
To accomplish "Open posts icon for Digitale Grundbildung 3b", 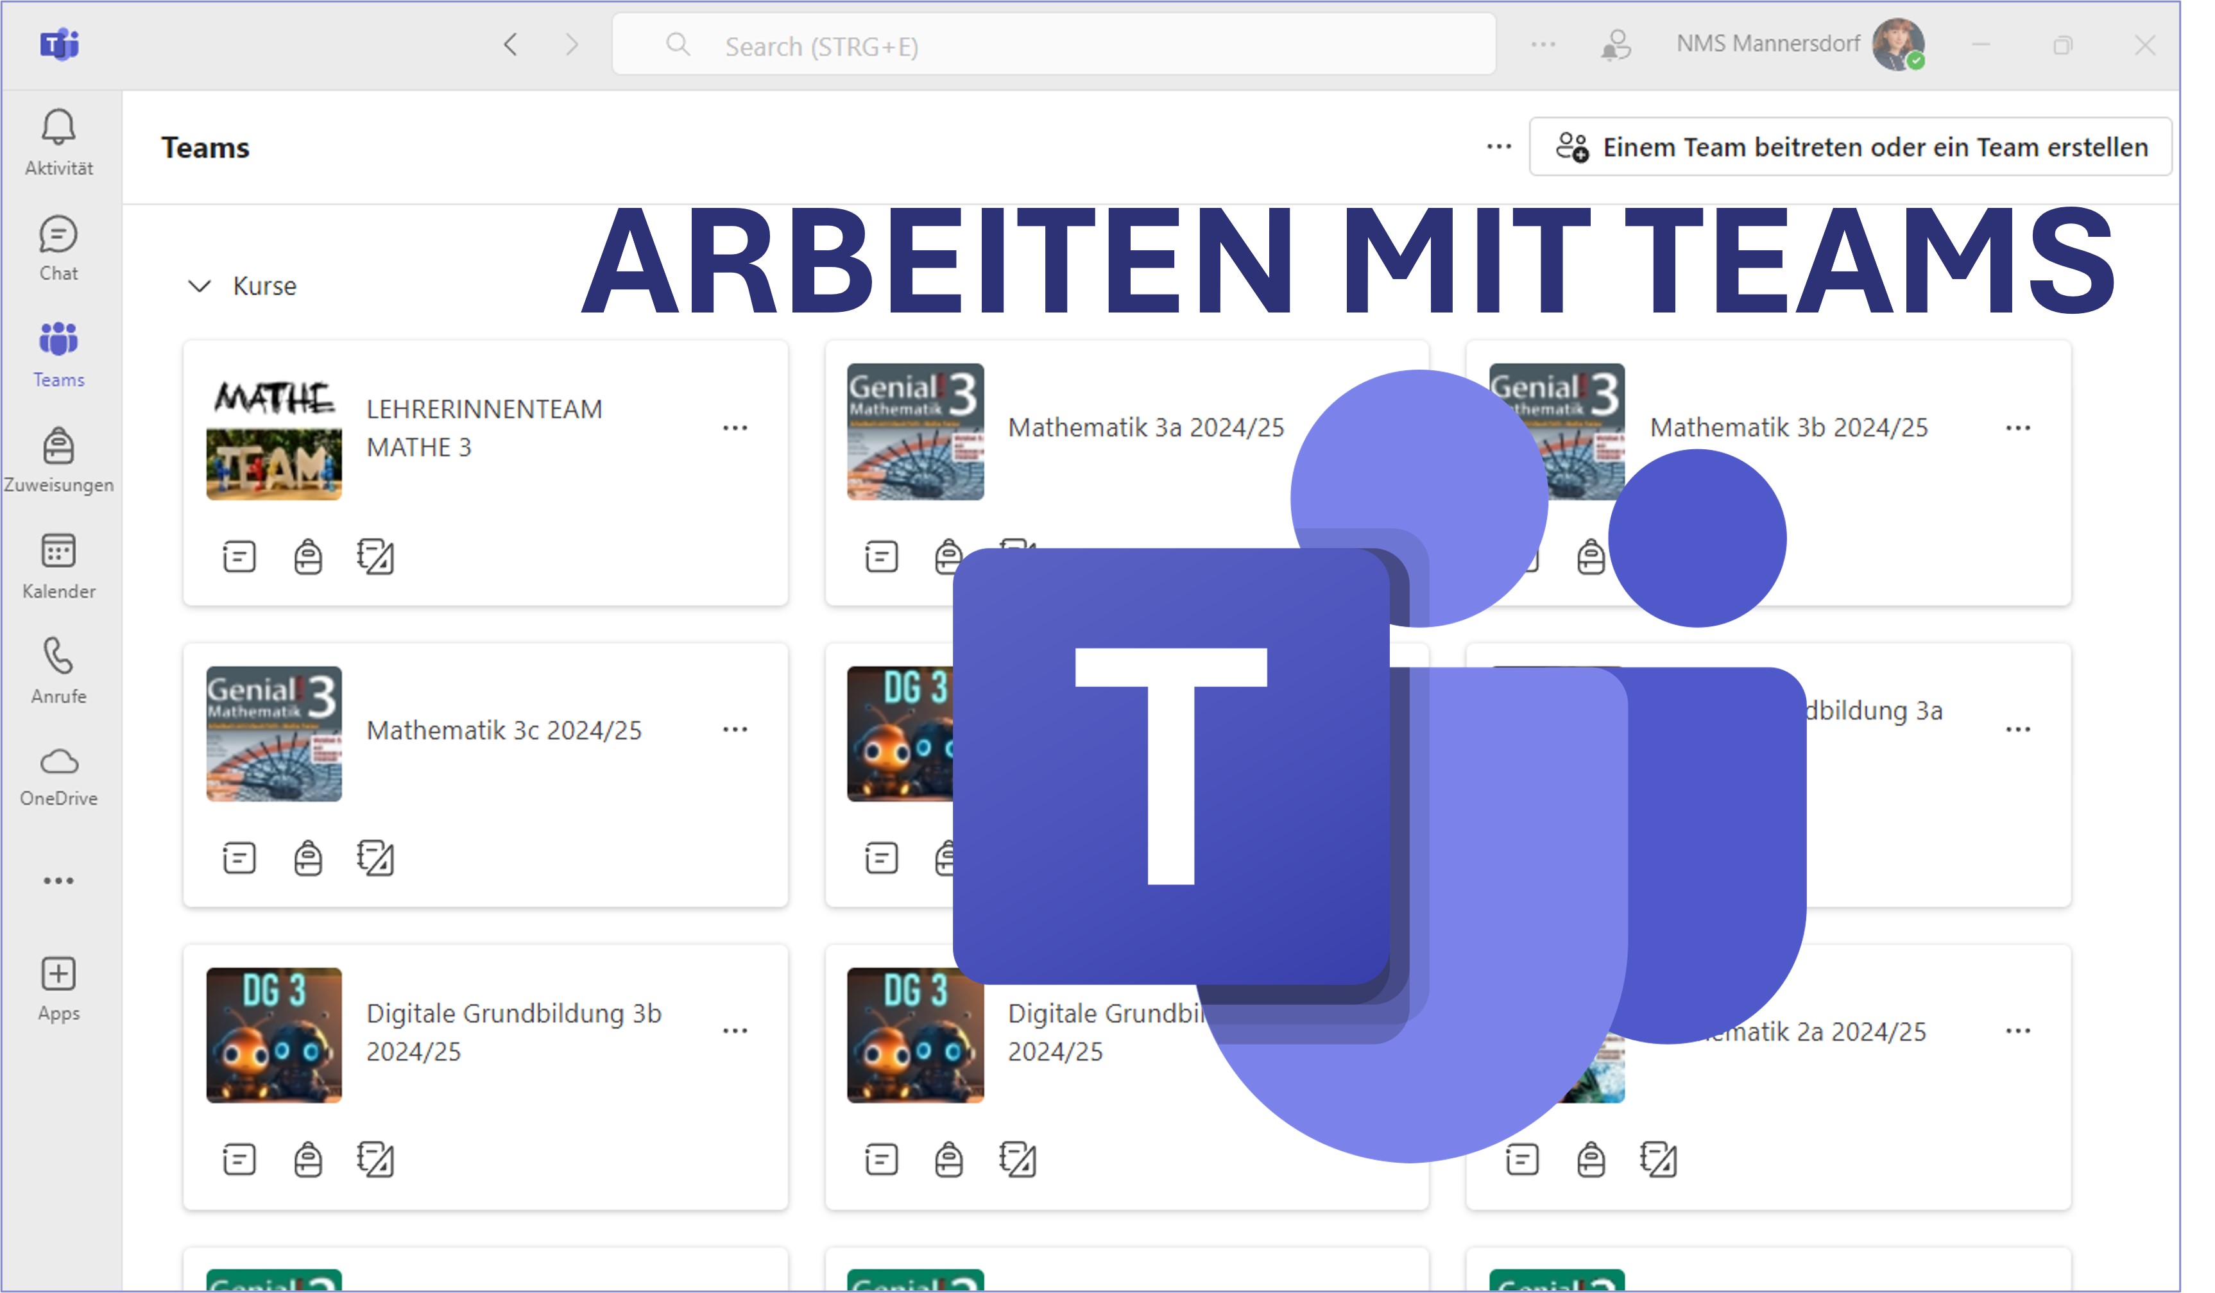I will (x=239, y=1160).
